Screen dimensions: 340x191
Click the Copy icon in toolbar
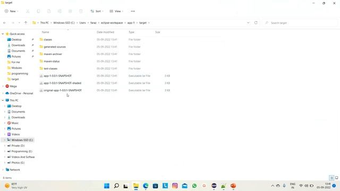(x=38, y=11)
